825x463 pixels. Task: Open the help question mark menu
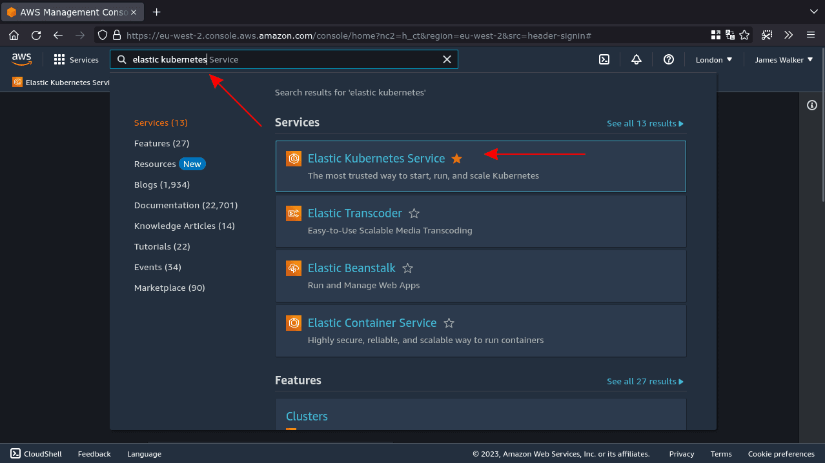[669, 59]
